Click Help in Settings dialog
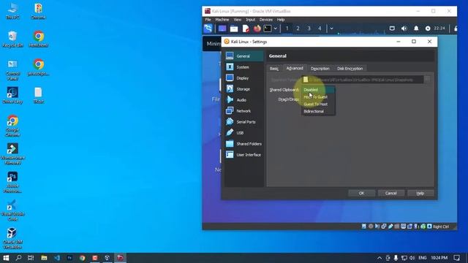The image size is (468, 263). click(x=420, y=193)
